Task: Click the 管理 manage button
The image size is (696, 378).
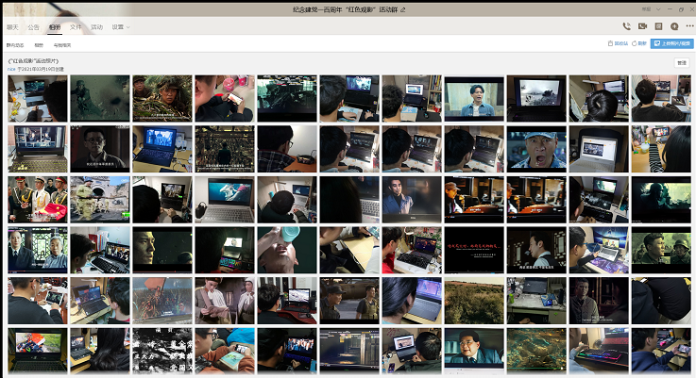Action: pos(682,62)
